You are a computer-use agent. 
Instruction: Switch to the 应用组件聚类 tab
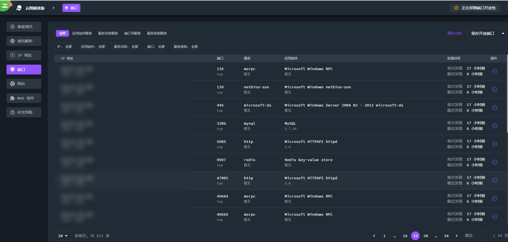pos(82,33)
